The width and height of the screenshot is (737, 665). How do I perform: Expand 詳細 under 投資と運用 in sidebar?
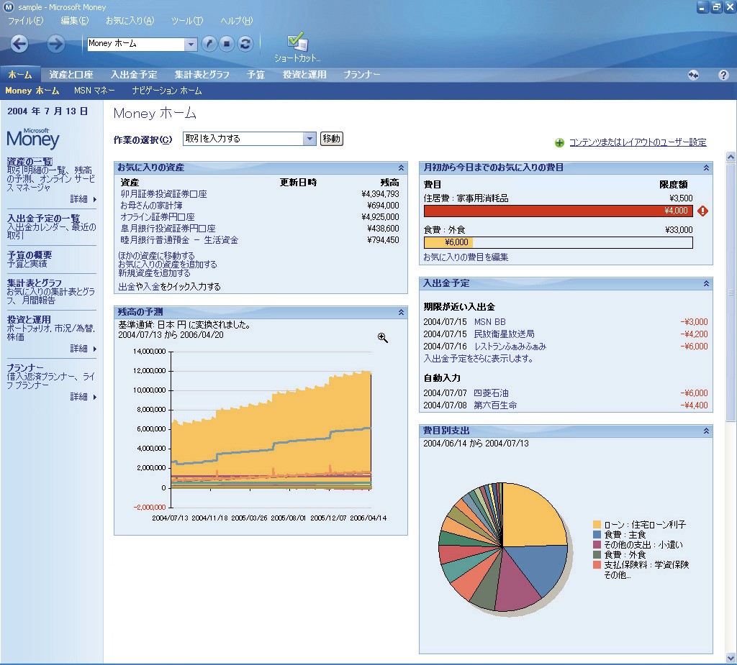pyautogui.click(x=83, y=349)
